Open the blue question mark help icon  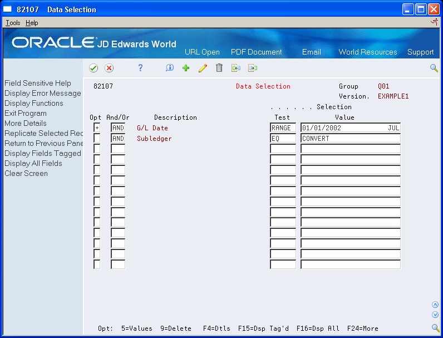point(140,68)
